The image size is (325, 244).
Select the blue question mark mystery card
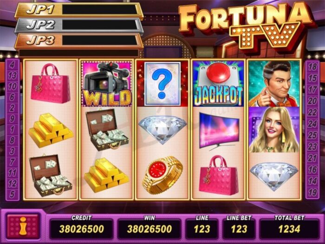pos(162,84)
